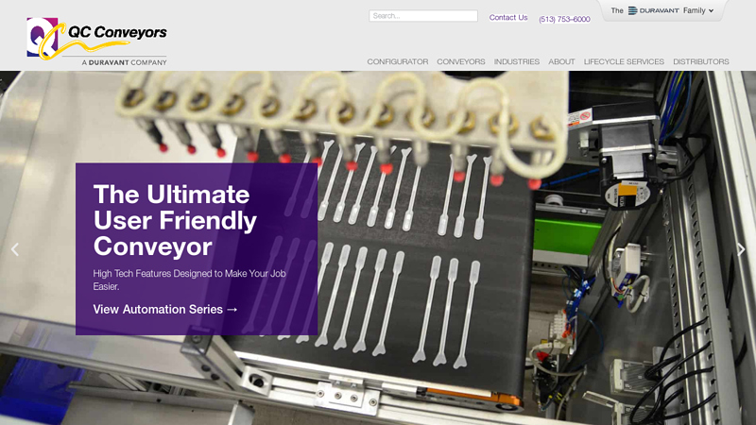Focus the Search input field
The image size is (756, 425).
tap(423, 16)
